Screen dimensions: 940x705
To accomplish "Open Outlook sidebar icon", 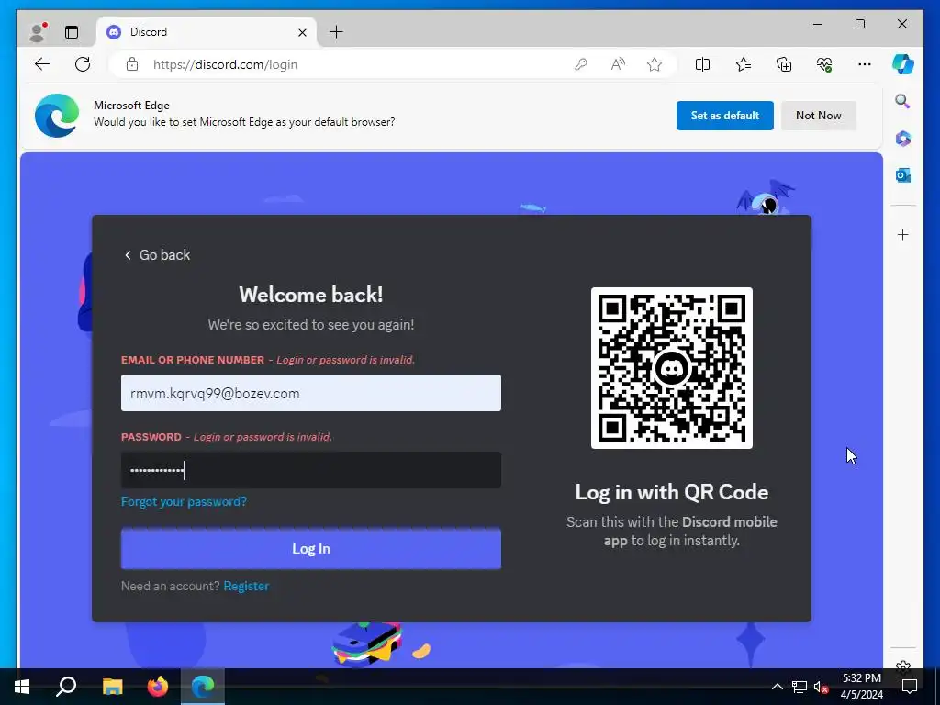I will (x=903, y=175).
